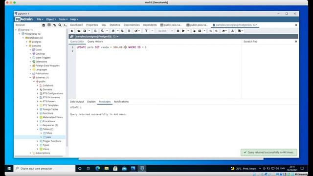Switch to the Query History tab
Screen dimensions: 313x176
tap(95, 42)
